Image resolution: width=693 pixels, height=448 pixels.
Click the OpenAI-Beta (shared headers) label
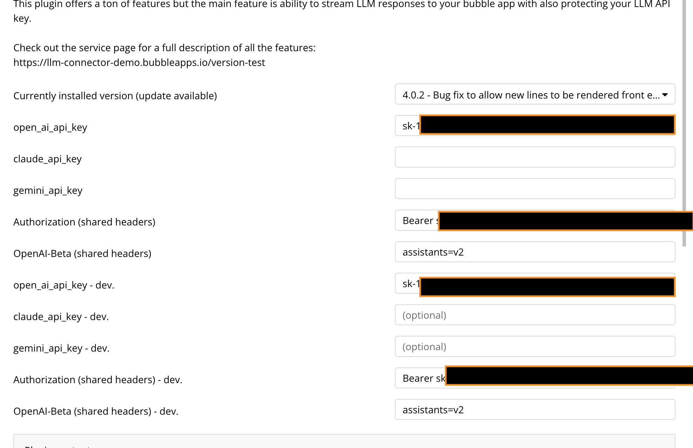[x=82, y=253]
